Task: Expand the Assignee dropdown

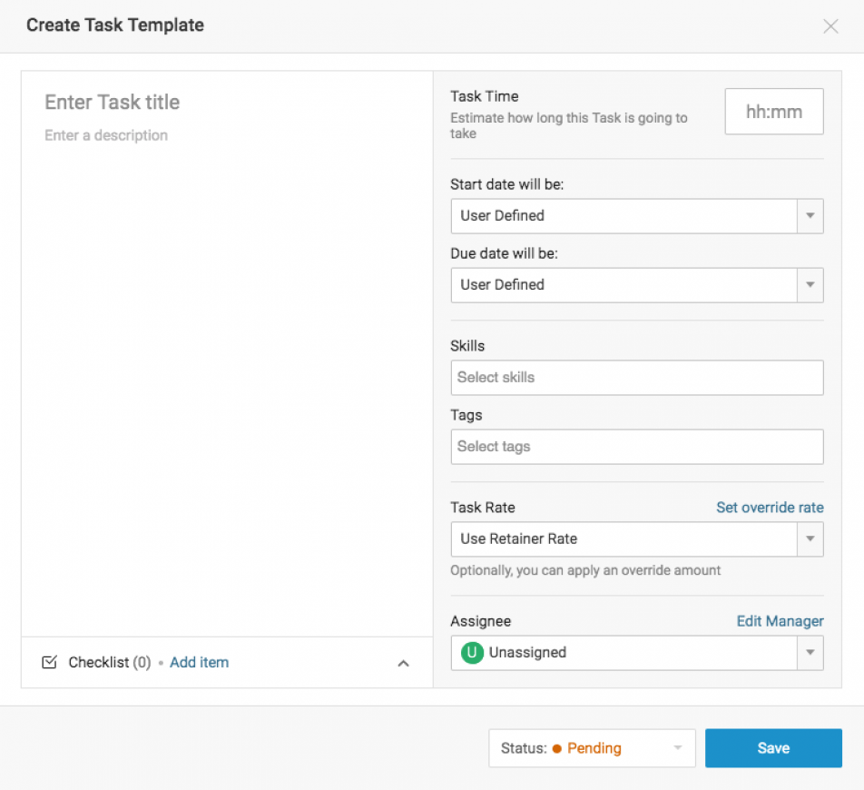Action: (x=809, y=653)
